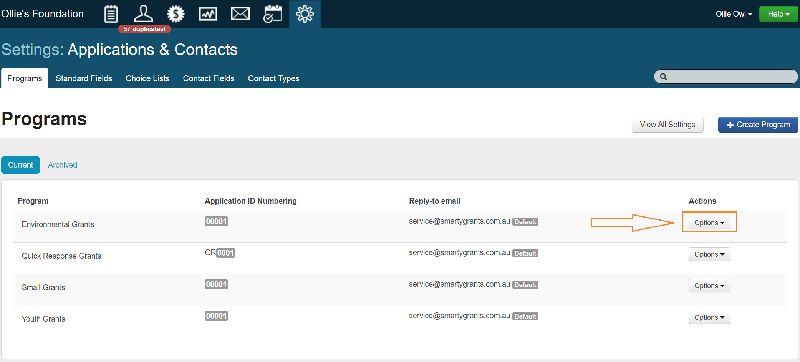Click the funding dollar badge icon

coord(176,14)
